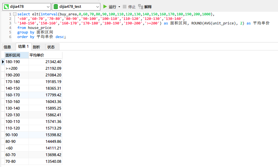Switch to the 信息 tab

point(7,47)
